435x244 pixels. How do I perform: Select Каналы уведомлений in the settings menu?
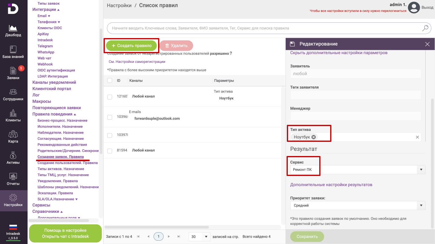(x=54, y=82)
